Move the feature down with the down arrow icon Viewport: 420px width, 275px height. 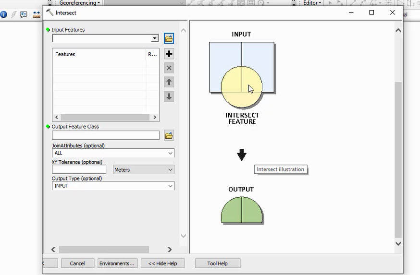169,96
